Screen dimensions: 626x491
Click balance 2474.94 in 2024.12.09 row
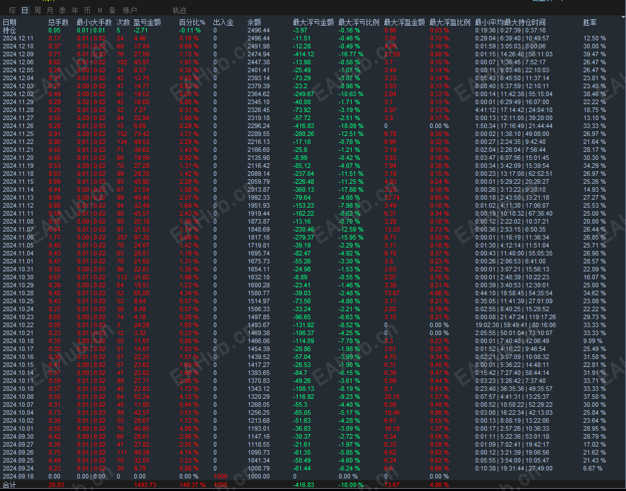(258, 54)
